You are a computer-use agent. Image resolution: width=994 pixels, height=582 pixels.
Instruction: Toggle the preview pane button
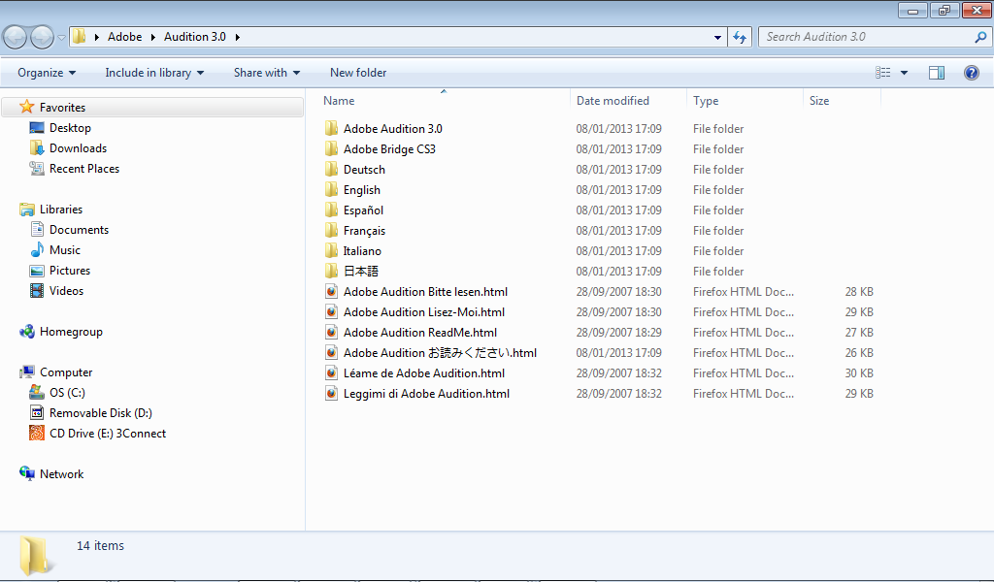coord(937,73)
